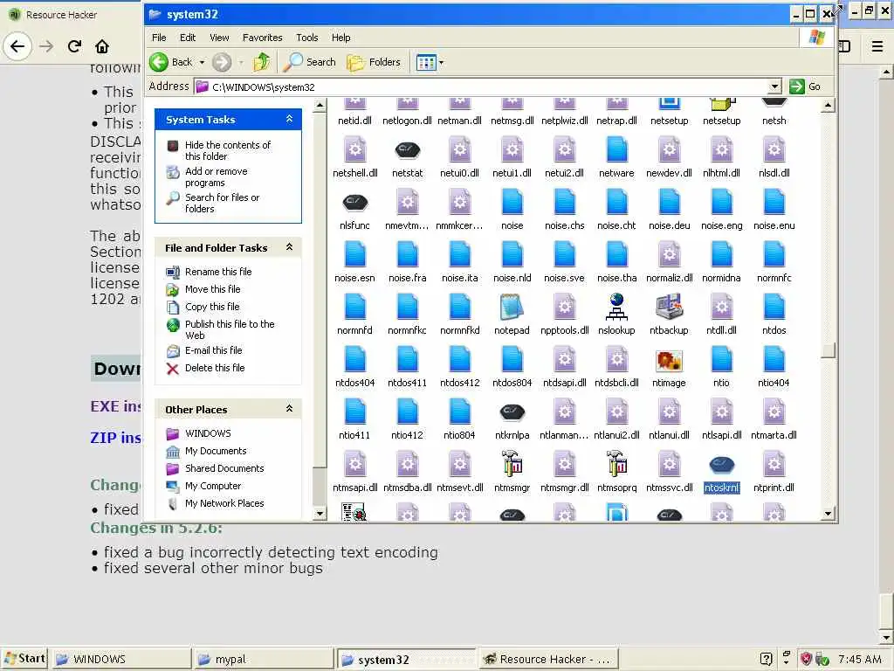The image size is (894, 671).
Task: Collapse the File and Folder Tasks panel
Action: point(289,247)
